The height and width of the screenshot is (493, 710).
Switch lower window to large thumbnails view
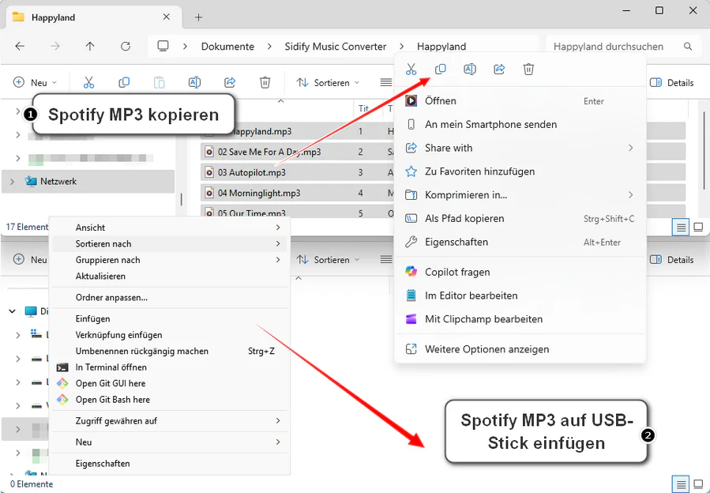tap(698, 484)
